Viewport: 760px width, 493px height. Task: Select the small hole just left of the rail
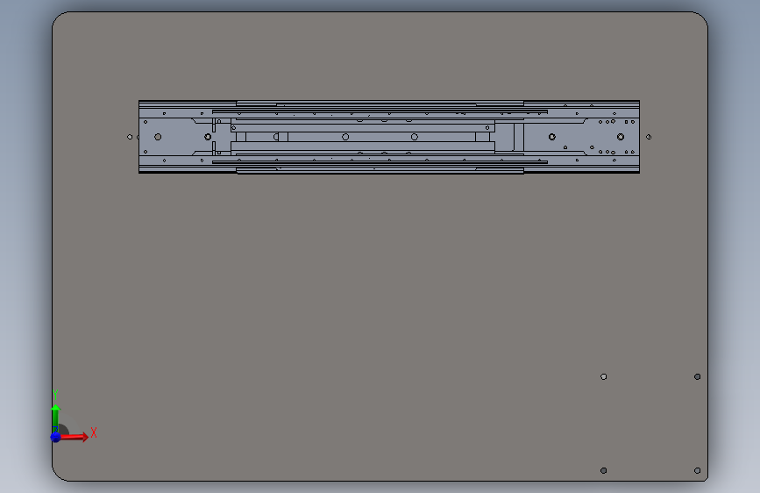[130, 137]
